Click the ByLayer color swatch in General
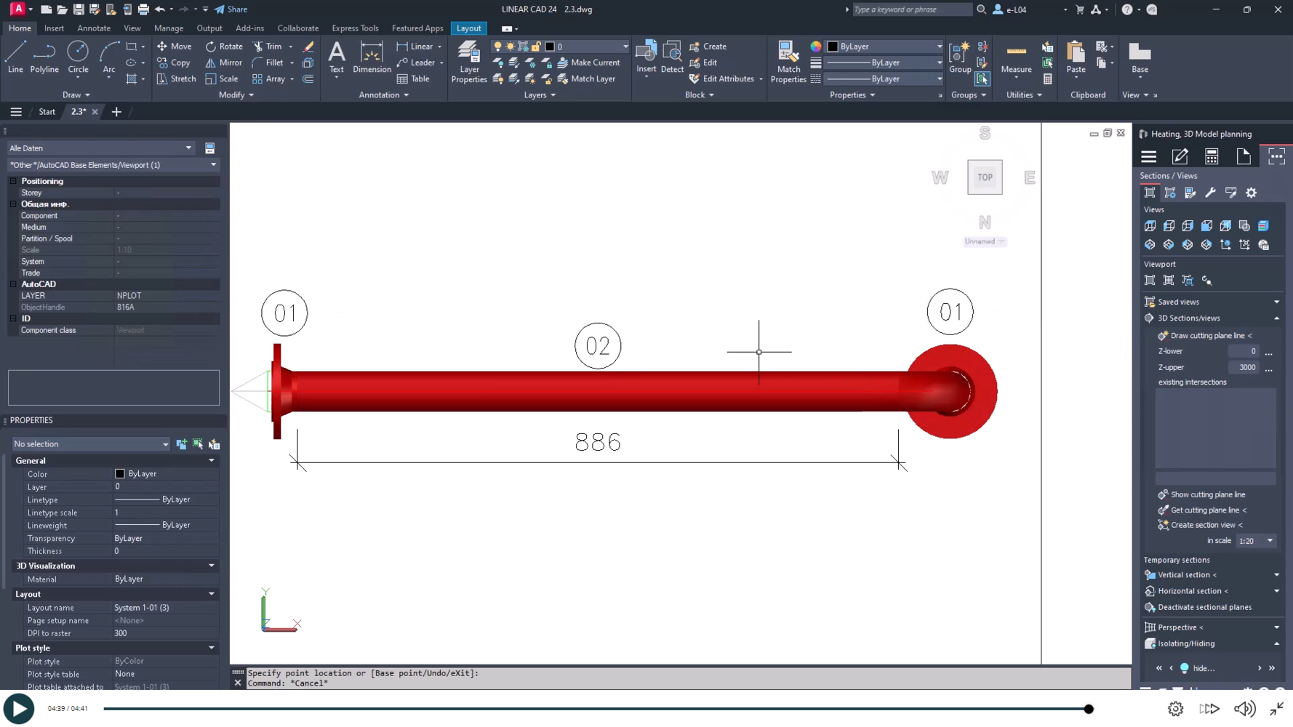Image resolution: width=1293 pixels, height=727 pixels. [120, 474]
